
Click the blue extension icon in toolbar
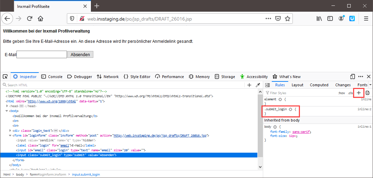click(x=352, y=18)
